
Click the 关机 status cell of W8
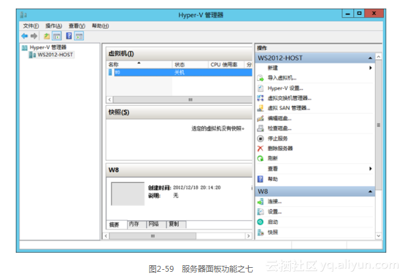[180, 72]
